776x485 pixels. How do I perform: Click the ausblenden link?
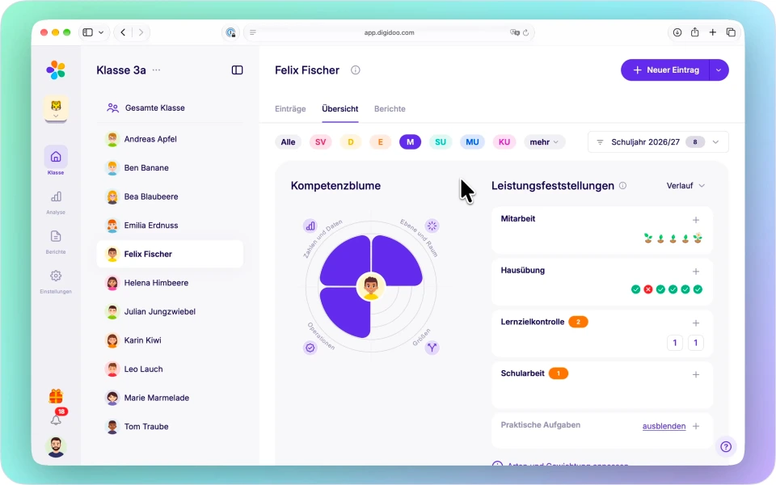(x=664, y=426)
